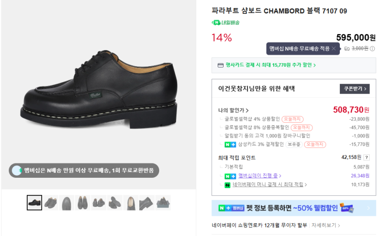Select the first black shoe thumbnail
The height and width of the screenshot is (236, 380).
tap(34, 203)
